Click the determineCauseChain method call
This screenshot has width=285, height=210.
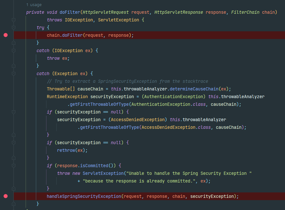click(x=194, y=89)
